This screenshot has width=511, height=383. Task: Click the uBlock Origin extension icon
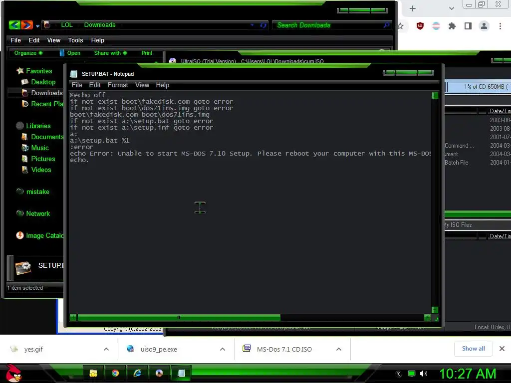[x=420, y=26]
